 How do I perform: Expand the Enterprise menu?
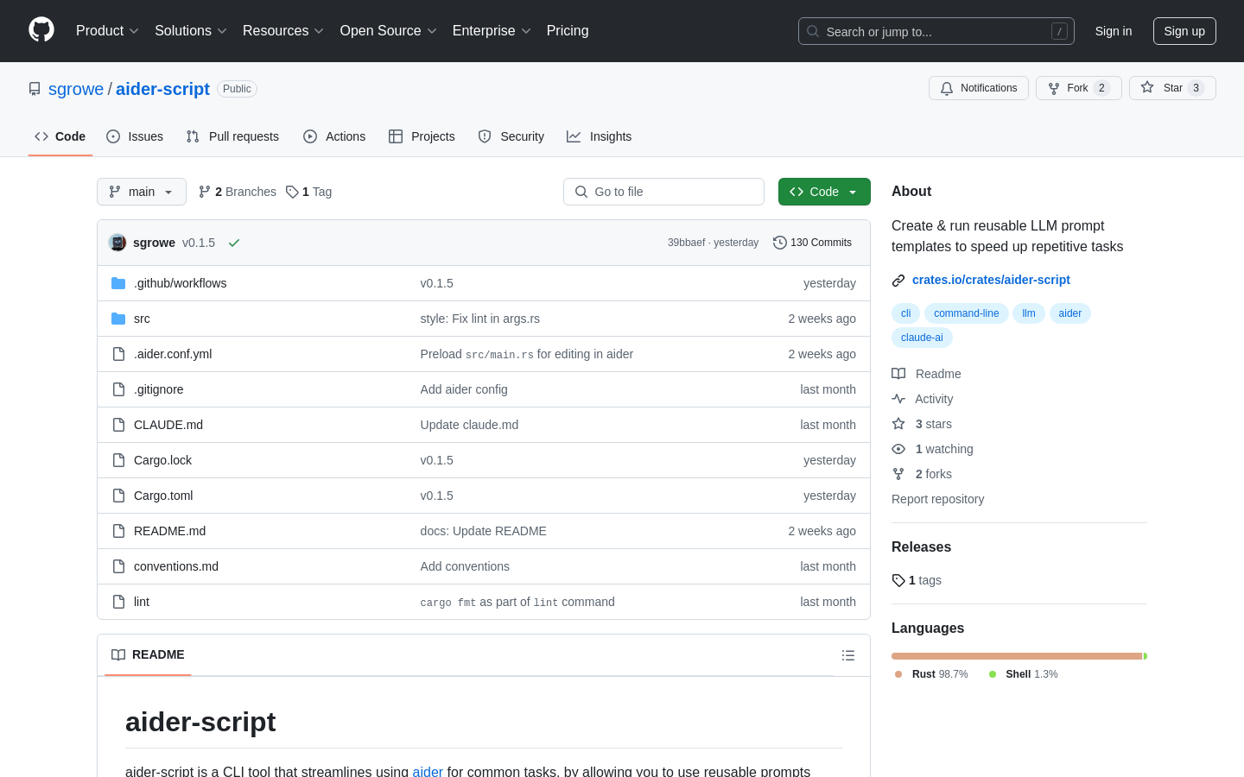click(492, 31)
